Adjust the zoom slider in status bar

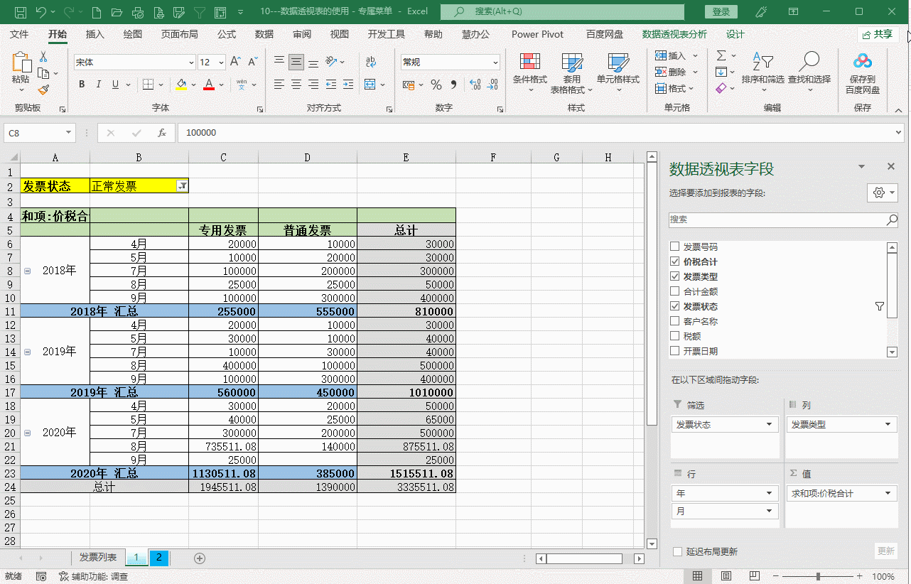click(x=819, y=576)
